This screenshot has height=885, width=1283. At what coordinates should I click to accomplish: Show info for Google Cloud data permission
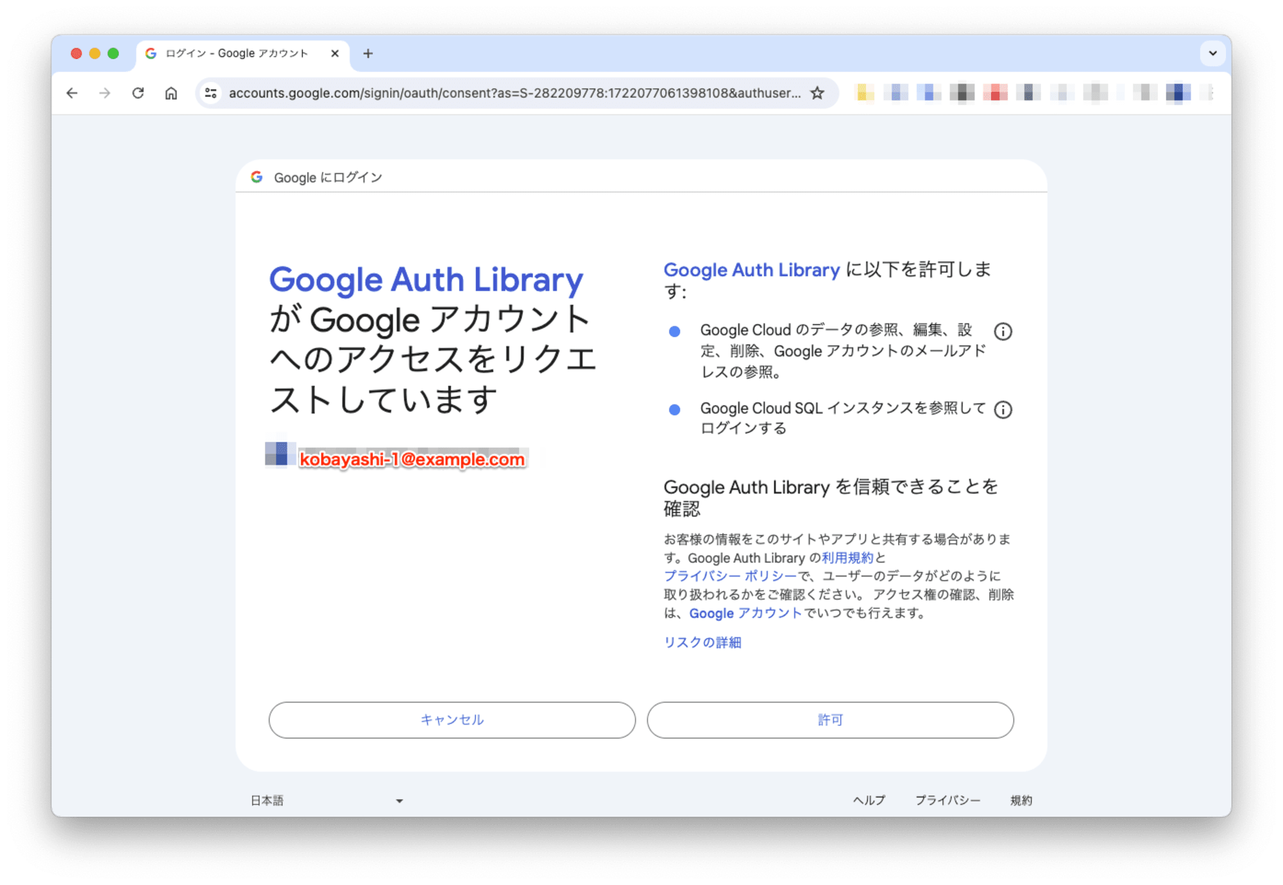[1003, 331]
